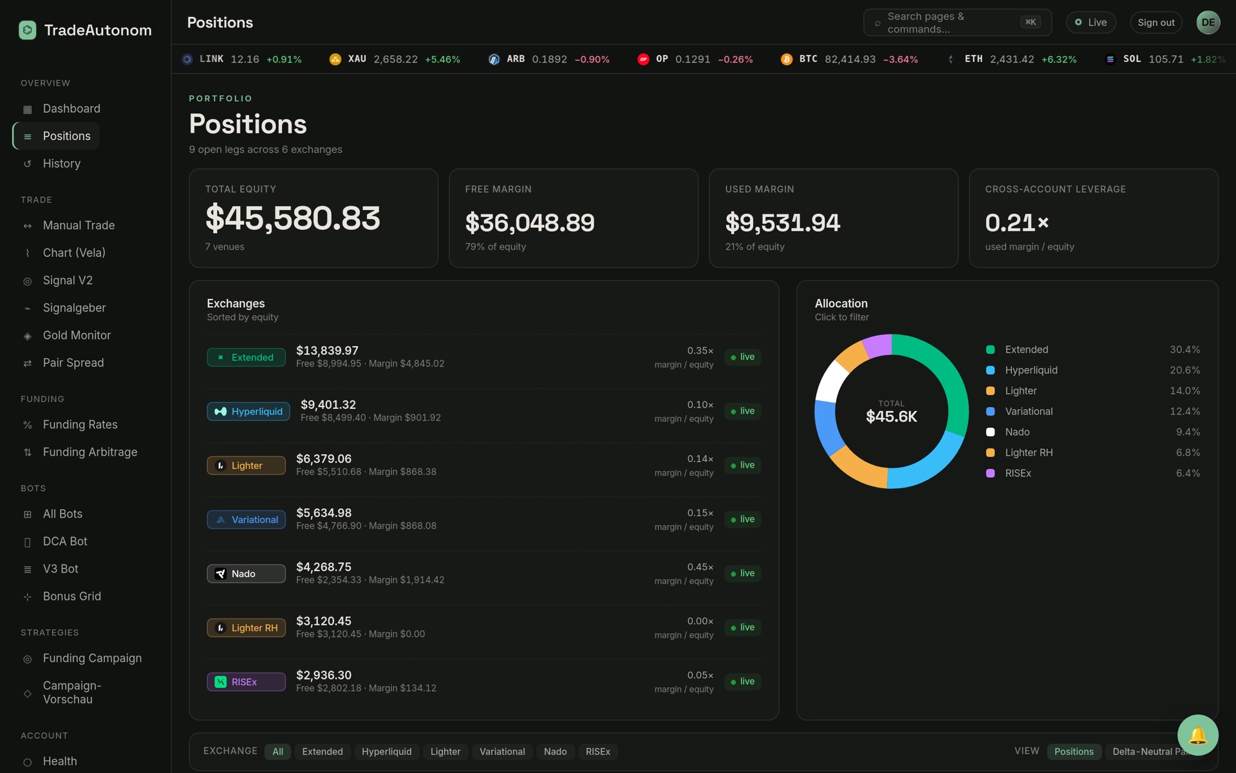Switch view to Positions

point(1074,752)
